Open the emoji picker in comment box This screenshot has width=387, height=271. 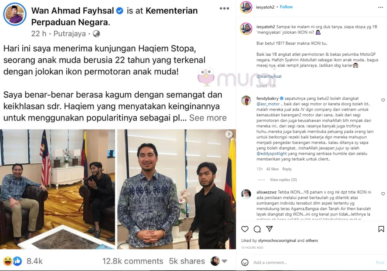tap(245, 262)
